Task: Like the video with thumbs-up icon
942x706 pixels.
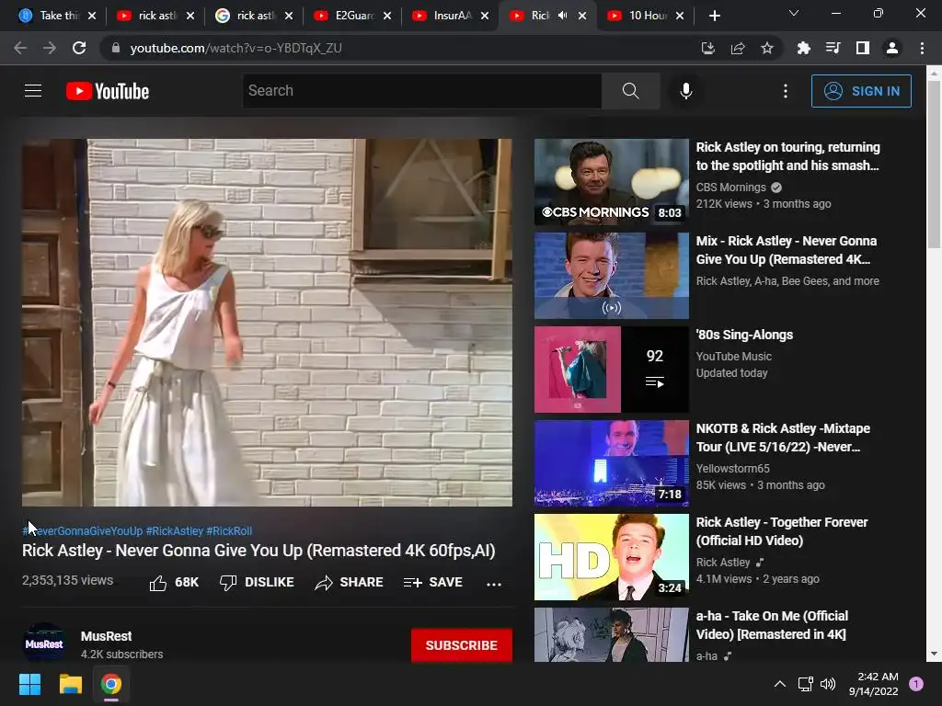Action: [158, 583]
